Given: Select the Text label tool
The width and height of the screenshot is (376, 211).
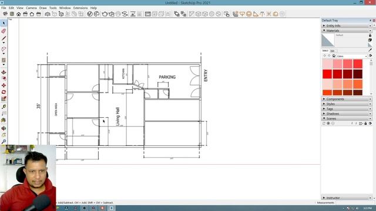Looking at the screenshot, I should click(4, 113).
